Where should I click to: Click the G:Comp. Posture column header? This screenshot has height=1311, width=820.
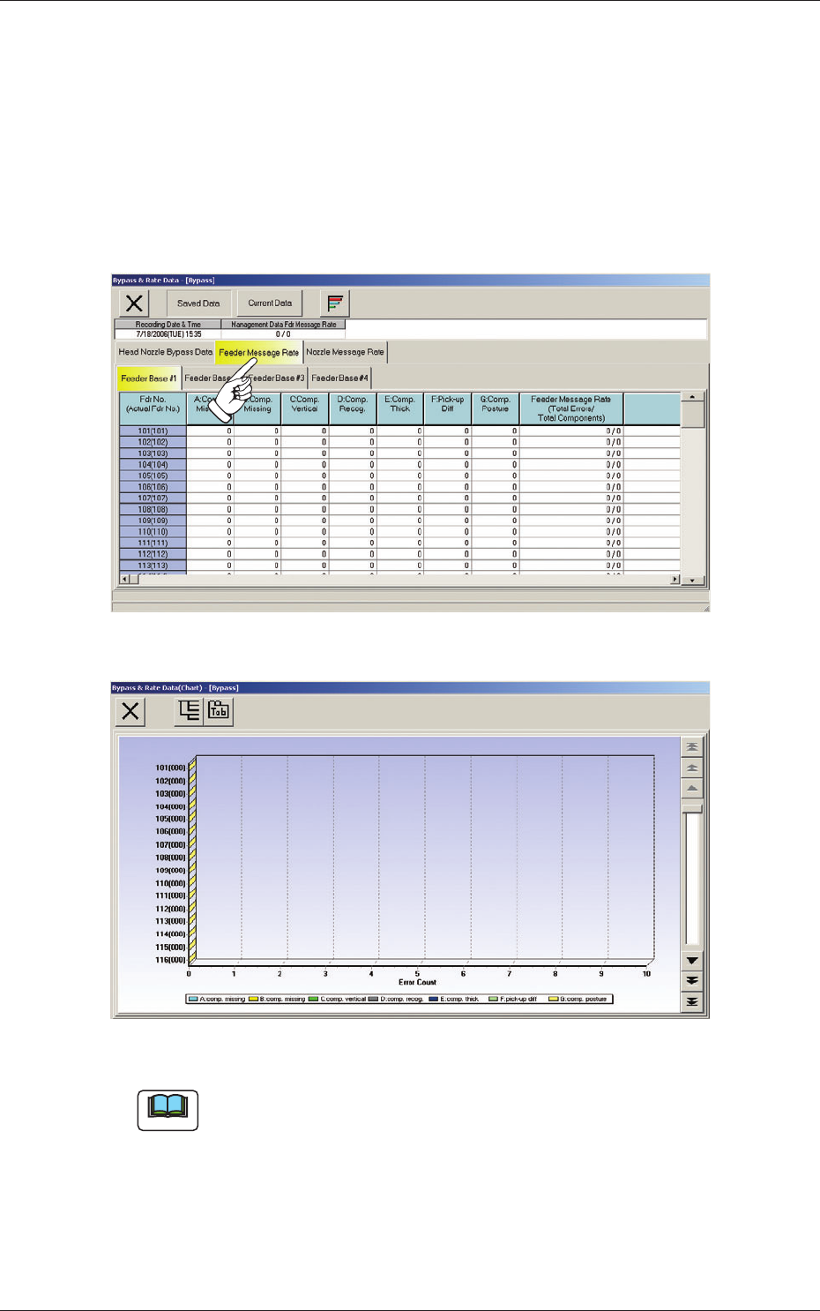coord(496,409)
